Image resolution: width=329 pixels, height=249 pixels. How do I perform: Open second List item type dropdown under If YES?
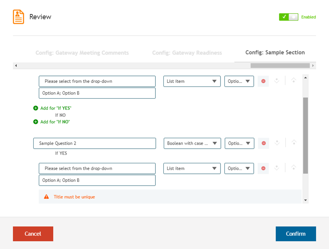(192, 168)
